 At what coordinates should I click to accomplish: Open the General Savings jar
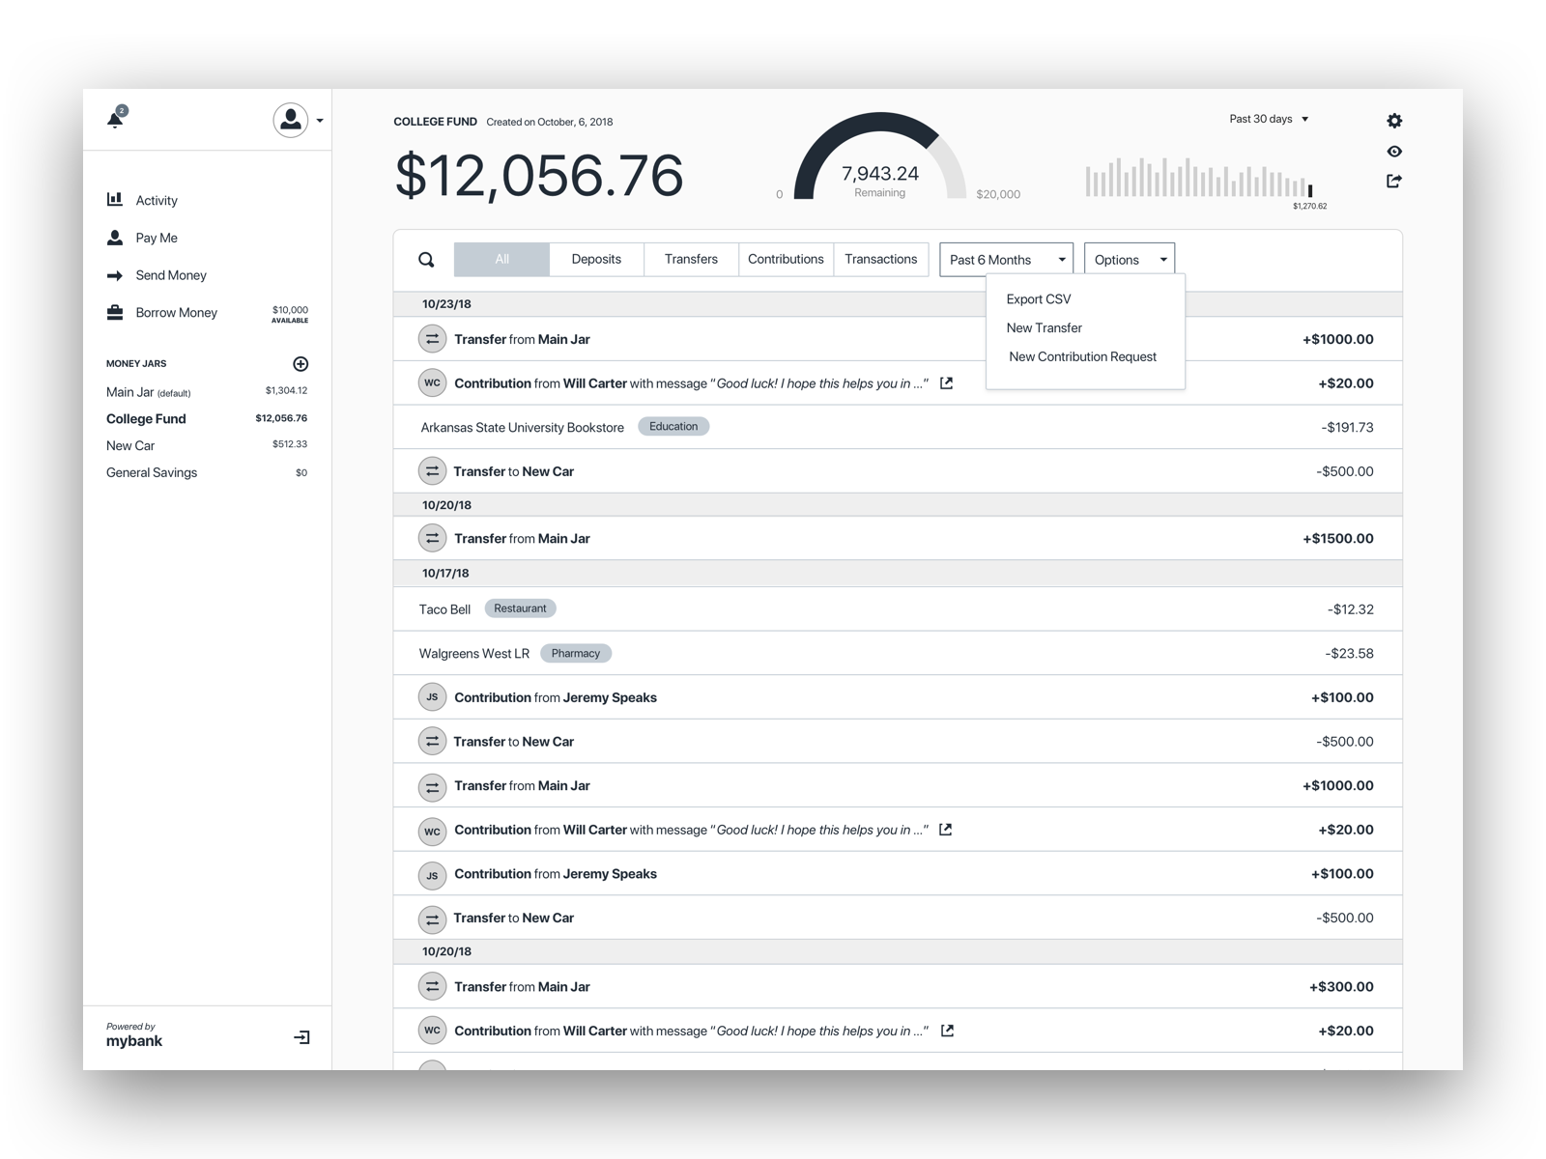click(152, 472)
